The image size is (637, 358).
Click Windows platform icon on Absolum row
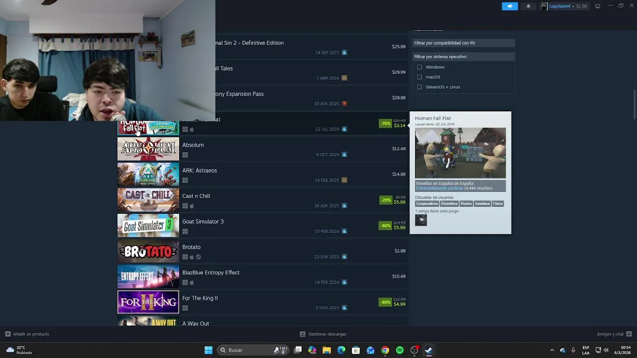tap(185, 155)
